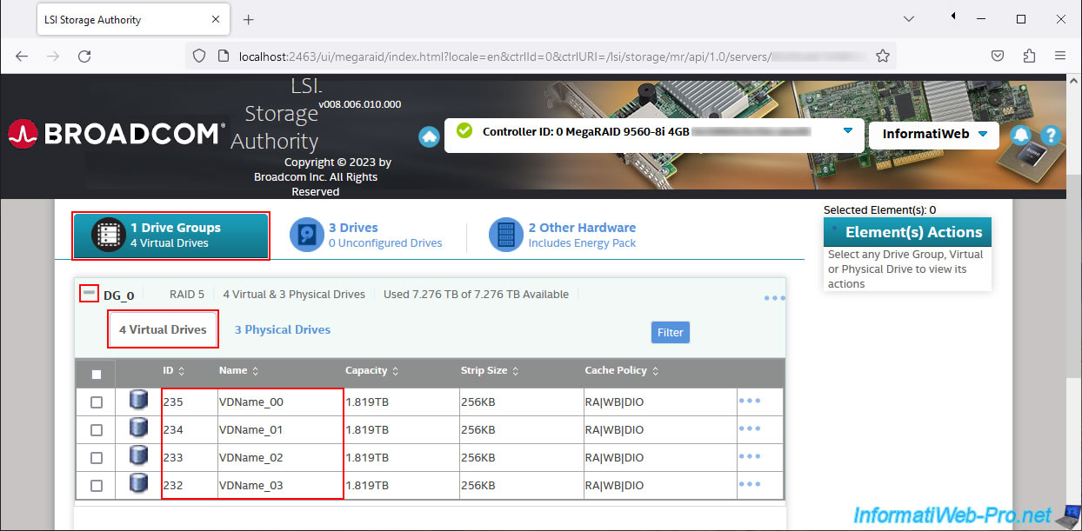Click ID 234 cell
Image resolution: width=1082 pixels, height=531 pixels.
(x=189, y=430)
